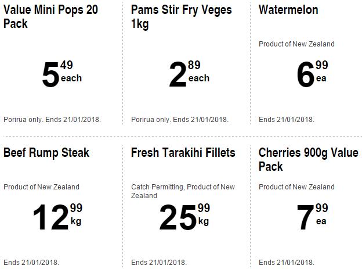The width and height of the screenshot is (362, 269).
Task: Select the 2.89 each Stir Fry Veges price
Action: 189,74
